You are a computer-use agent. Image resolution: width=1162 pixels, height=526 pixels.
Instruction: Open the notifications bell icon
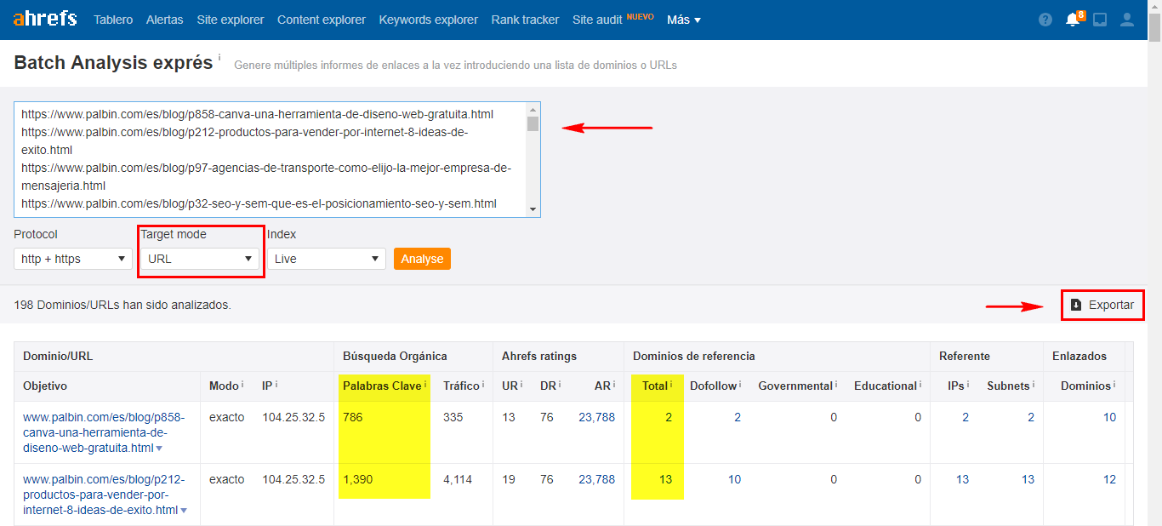[x=1073, y=20]
